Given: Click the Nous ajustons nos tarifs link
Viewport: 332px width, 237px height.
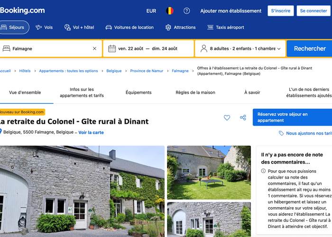Looking at the screenshot, I should tap(309, 133).
